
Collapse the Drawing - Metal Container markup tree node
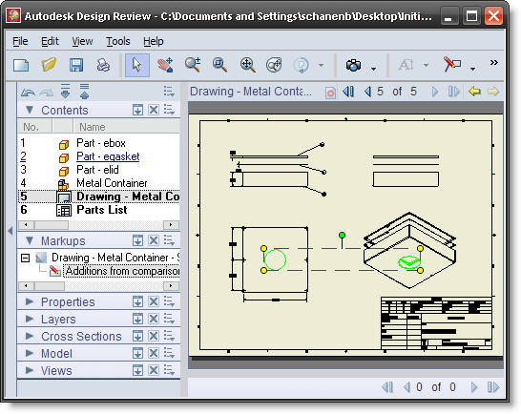[25, 258]
